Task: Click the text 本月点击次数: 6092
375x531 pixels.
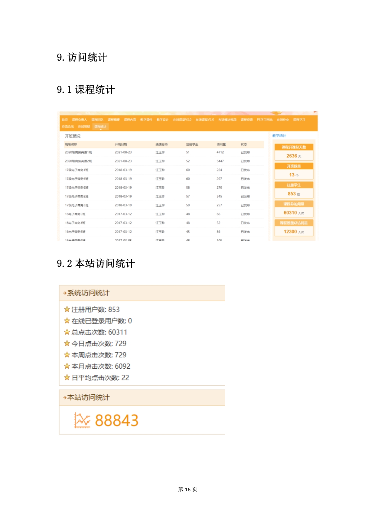Action: 101,366
